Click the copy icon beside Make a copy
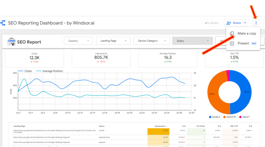265x147 pixels. 232,33
